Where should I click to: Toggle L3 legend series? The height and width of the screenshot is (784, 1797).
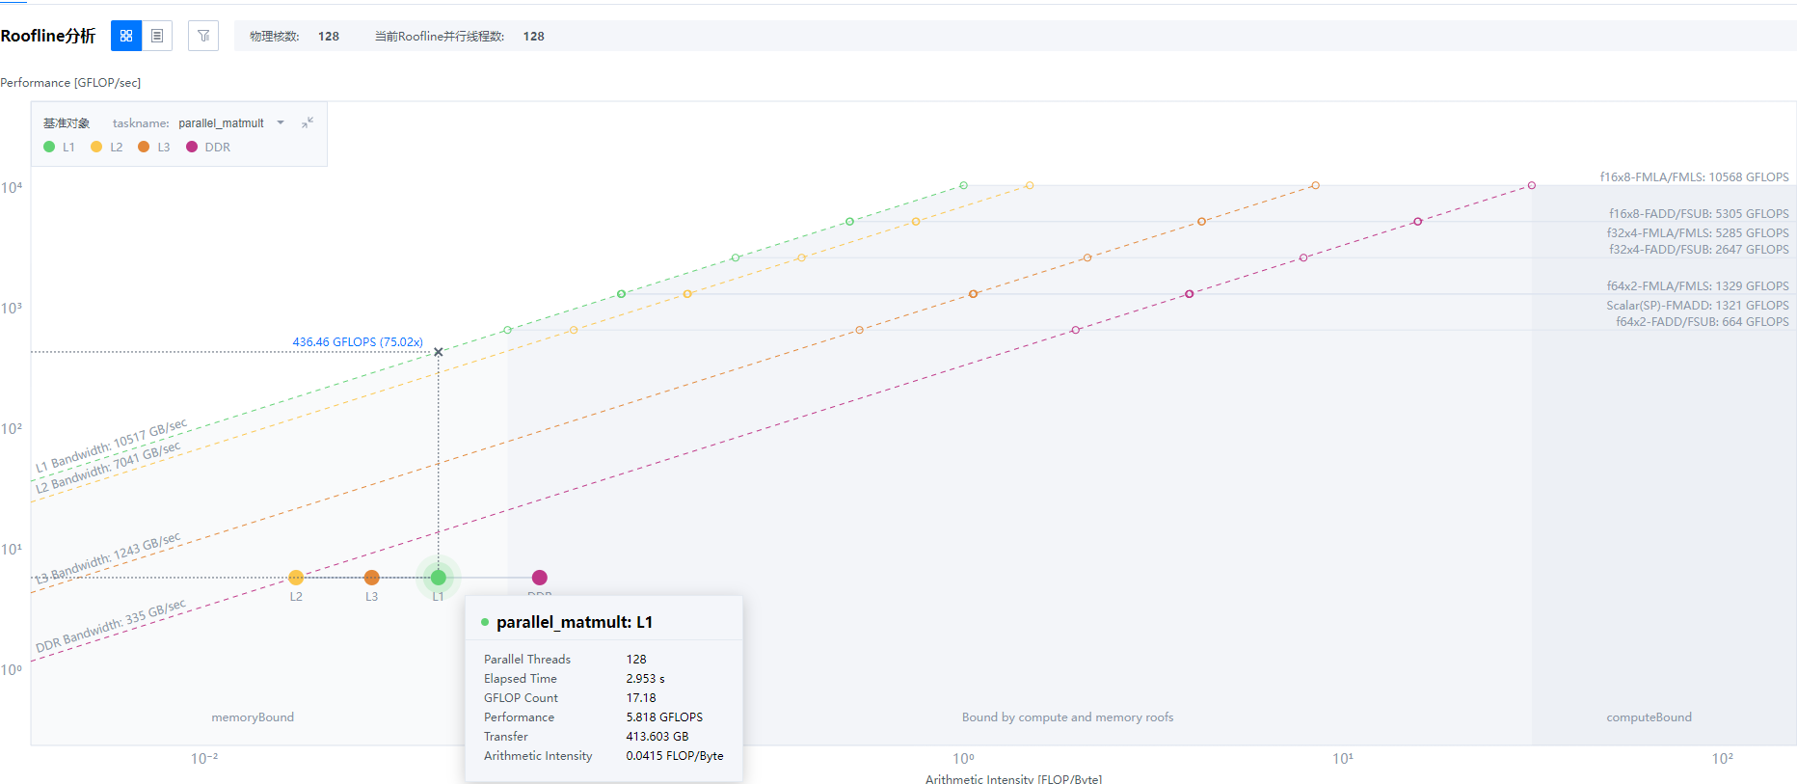pyautogui.click(x=154, y=148)
